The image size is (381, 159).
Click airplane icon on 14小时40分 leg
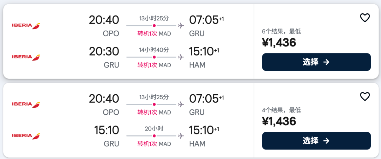(181, 57)
